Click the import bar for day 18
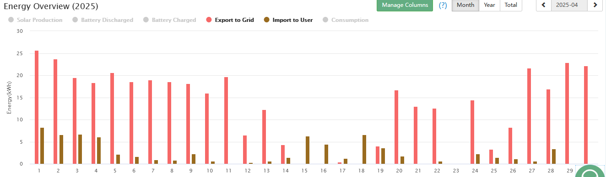Image resolution: width=606 pixels, height=177 pixels. (x=364, y=150)
